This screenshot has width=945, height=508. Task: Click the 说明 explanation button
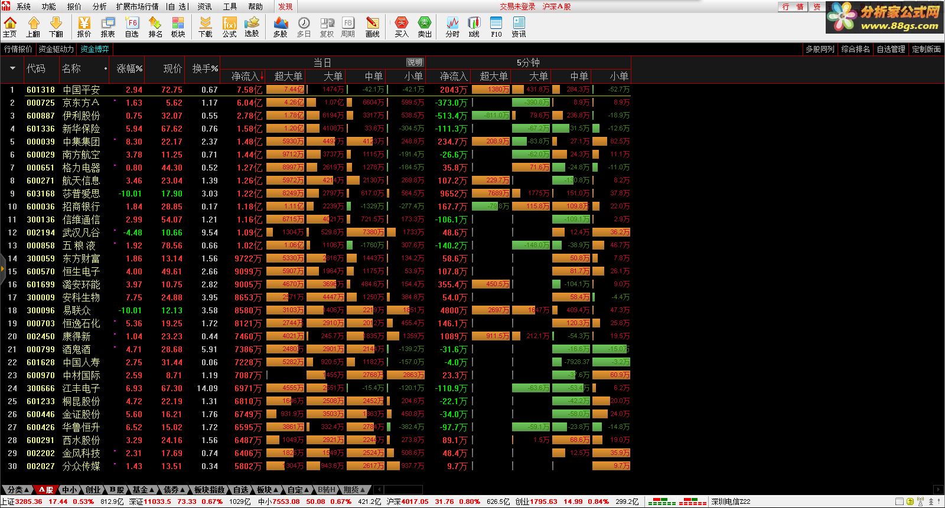pos(415,62)
